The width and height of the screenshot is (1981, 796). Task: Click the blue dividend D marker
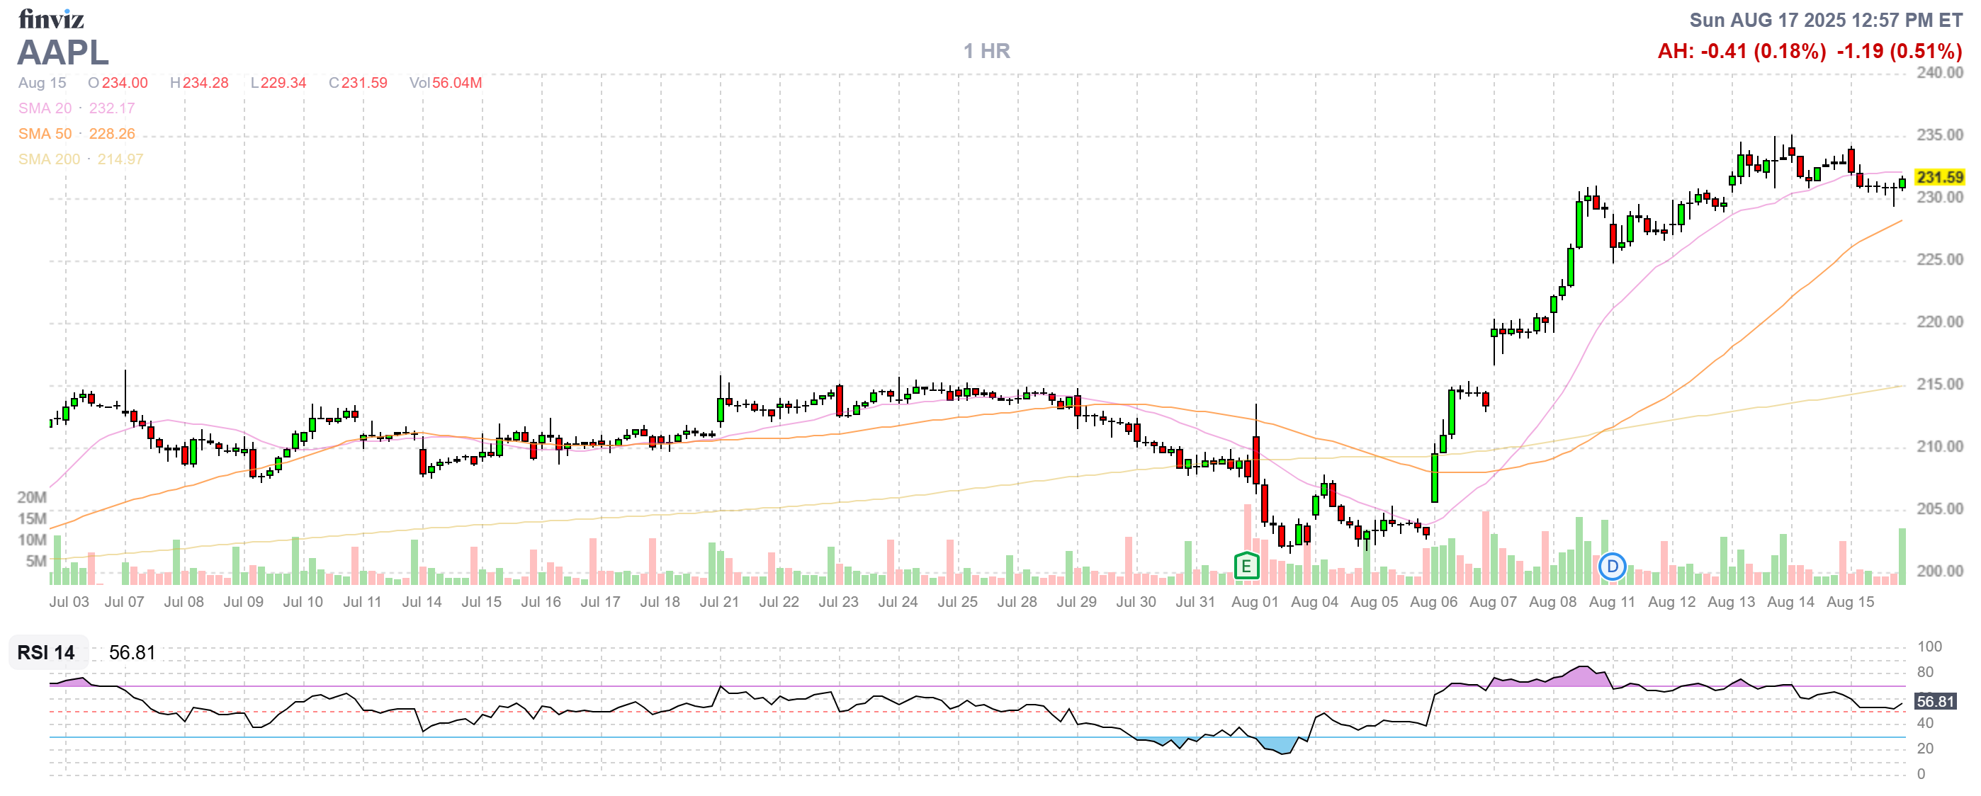point(1612,567)
